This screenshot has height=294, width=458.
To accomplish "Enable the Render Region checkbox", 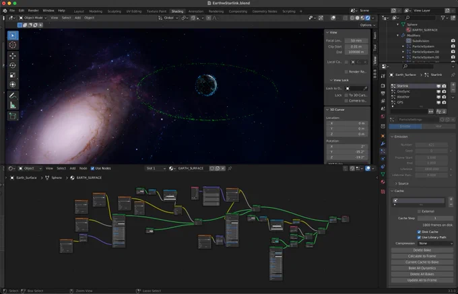I will point(346,72).
